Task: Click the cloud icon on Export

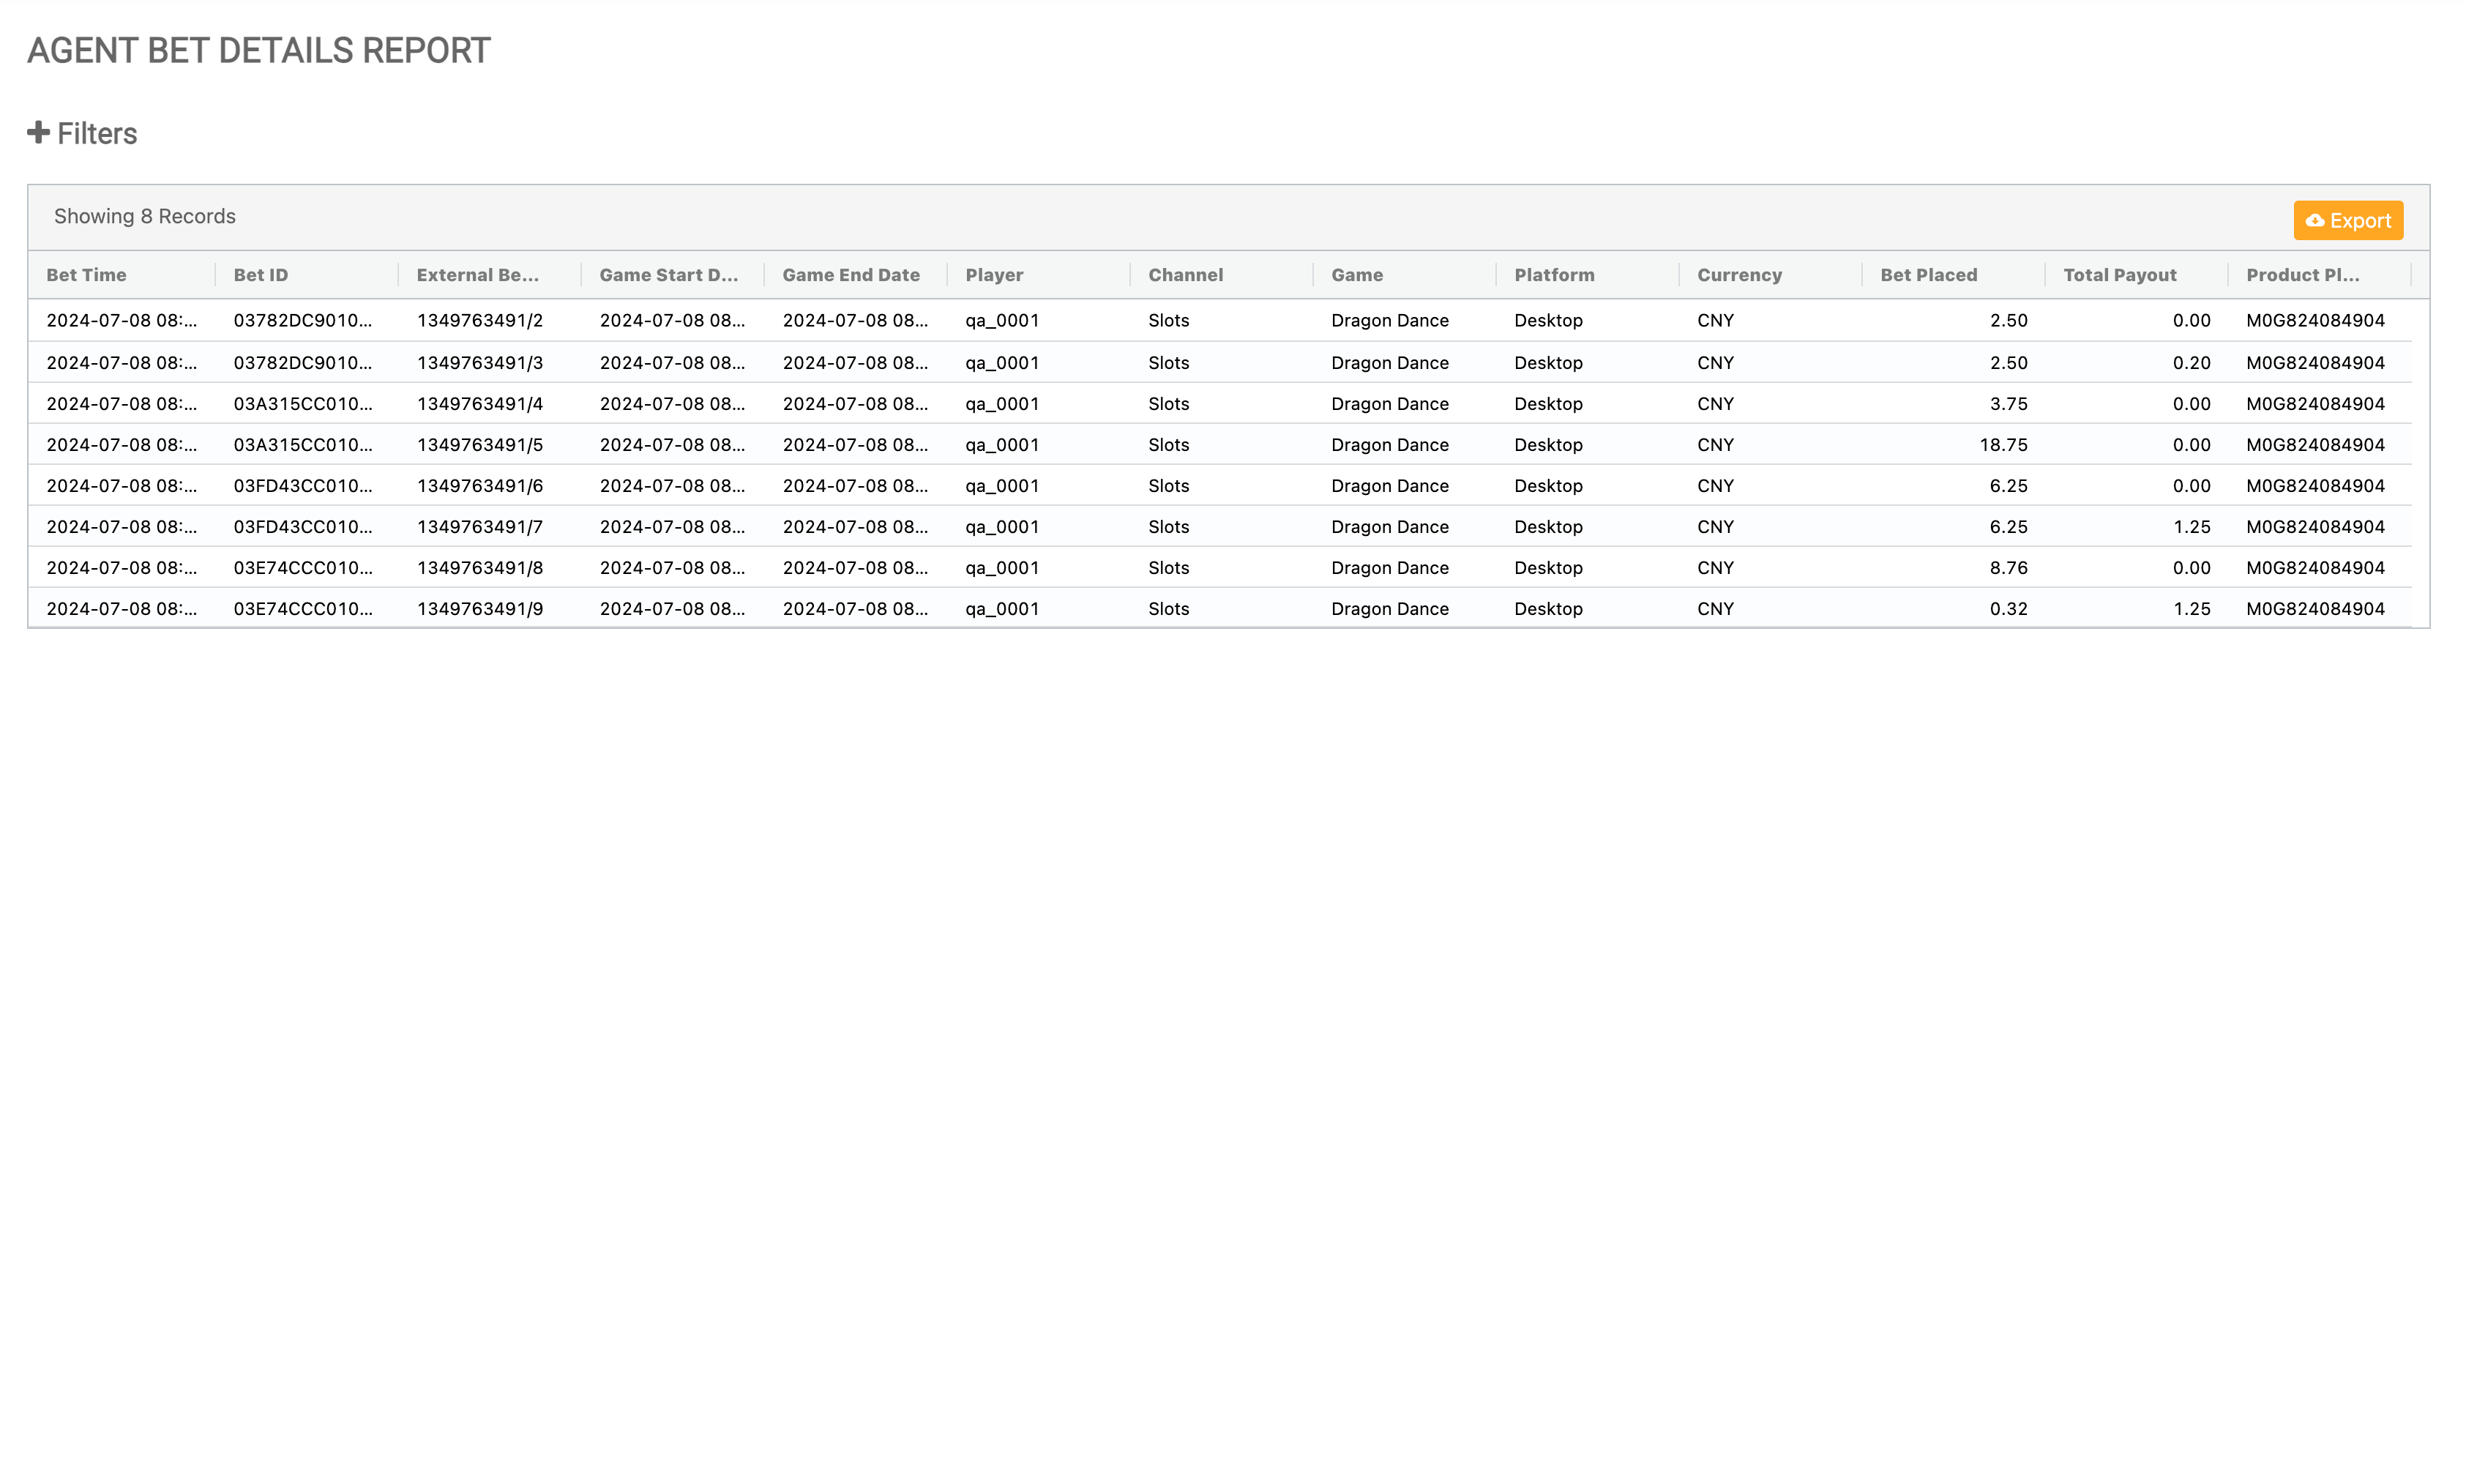Action: coord(2314,221)
